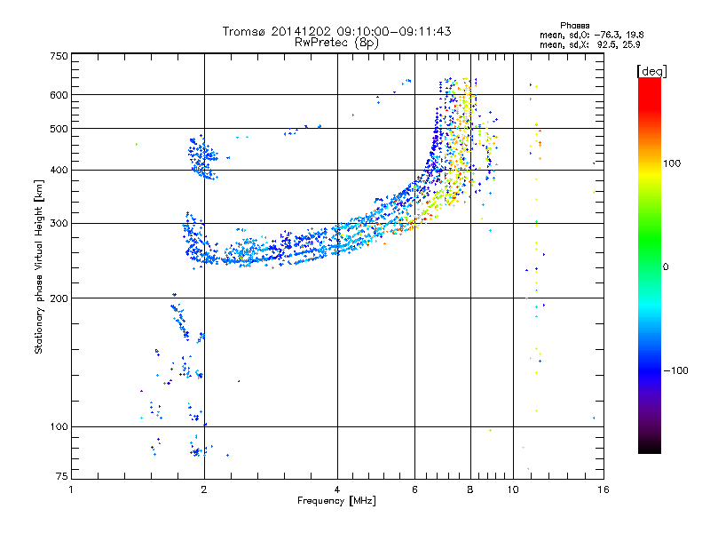Click the virtual height axis tick label "100"
Viewport: 710px width, 533px height.
coord(59,426)
